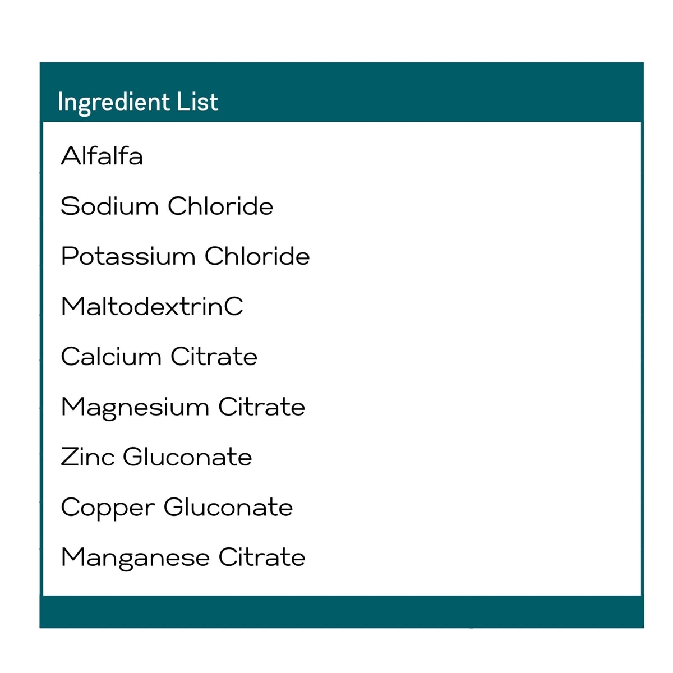This screenshot has width=673, height=673.
Task: Click the word "Sodium"
Action: (109, 206)
